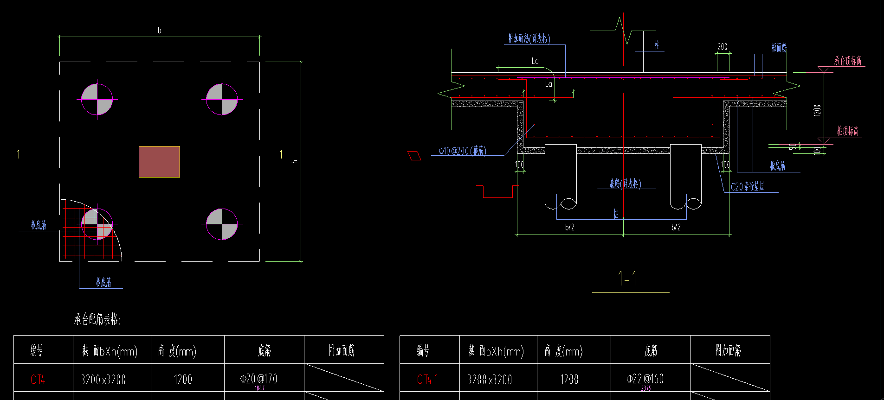
Task: Click the 编号 header in the CT4 f table
Action: 423,351
